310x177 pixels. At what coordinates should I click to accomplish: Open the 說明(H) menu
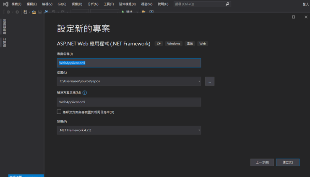[x=163, y=4]
